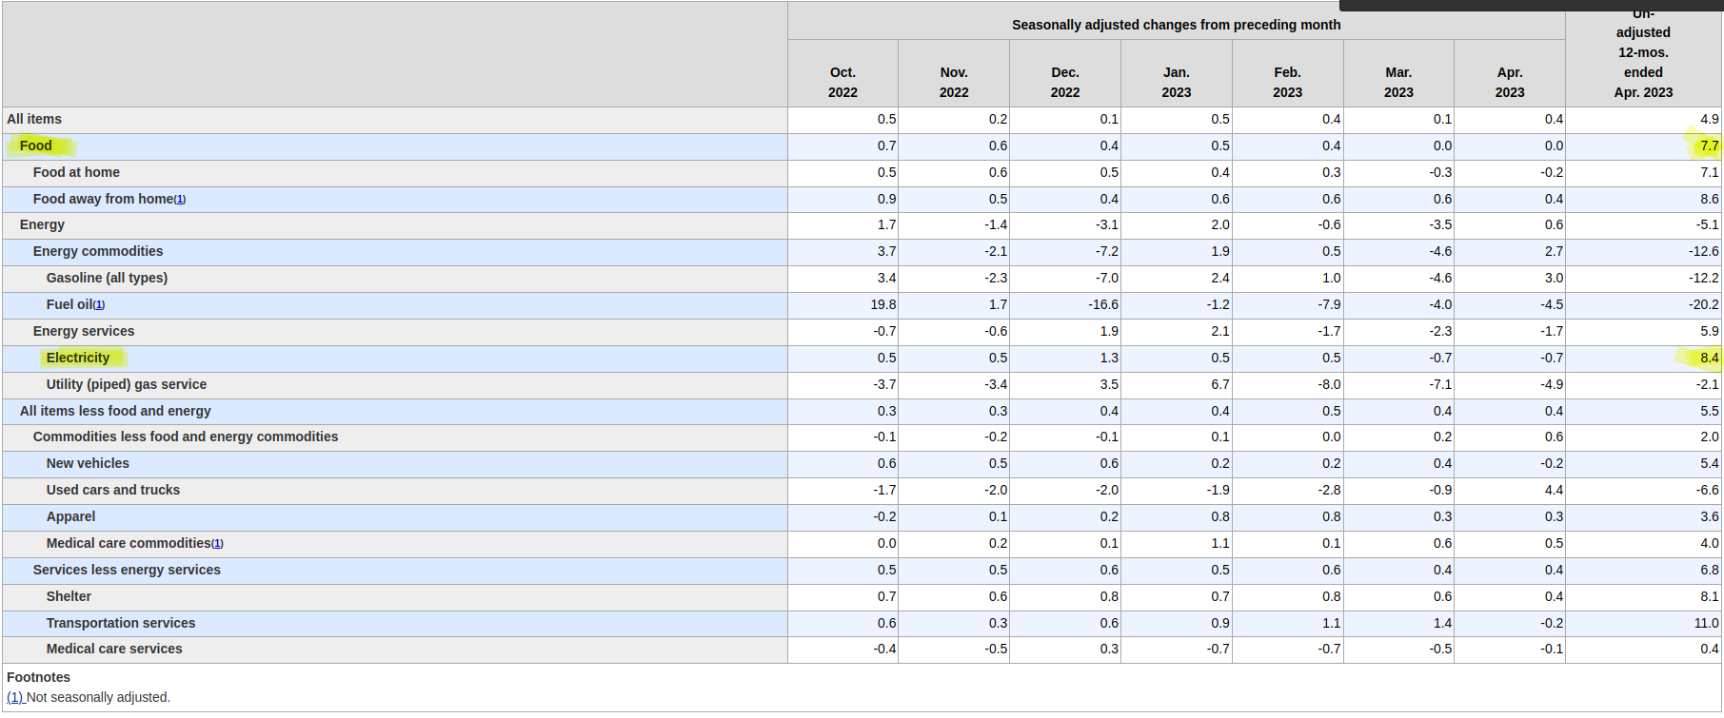Click the Unadjusted 12-mos. ended Apr. 2023 header
This screenshot has width=1724, height=718.
click(x=1643, y=54)
